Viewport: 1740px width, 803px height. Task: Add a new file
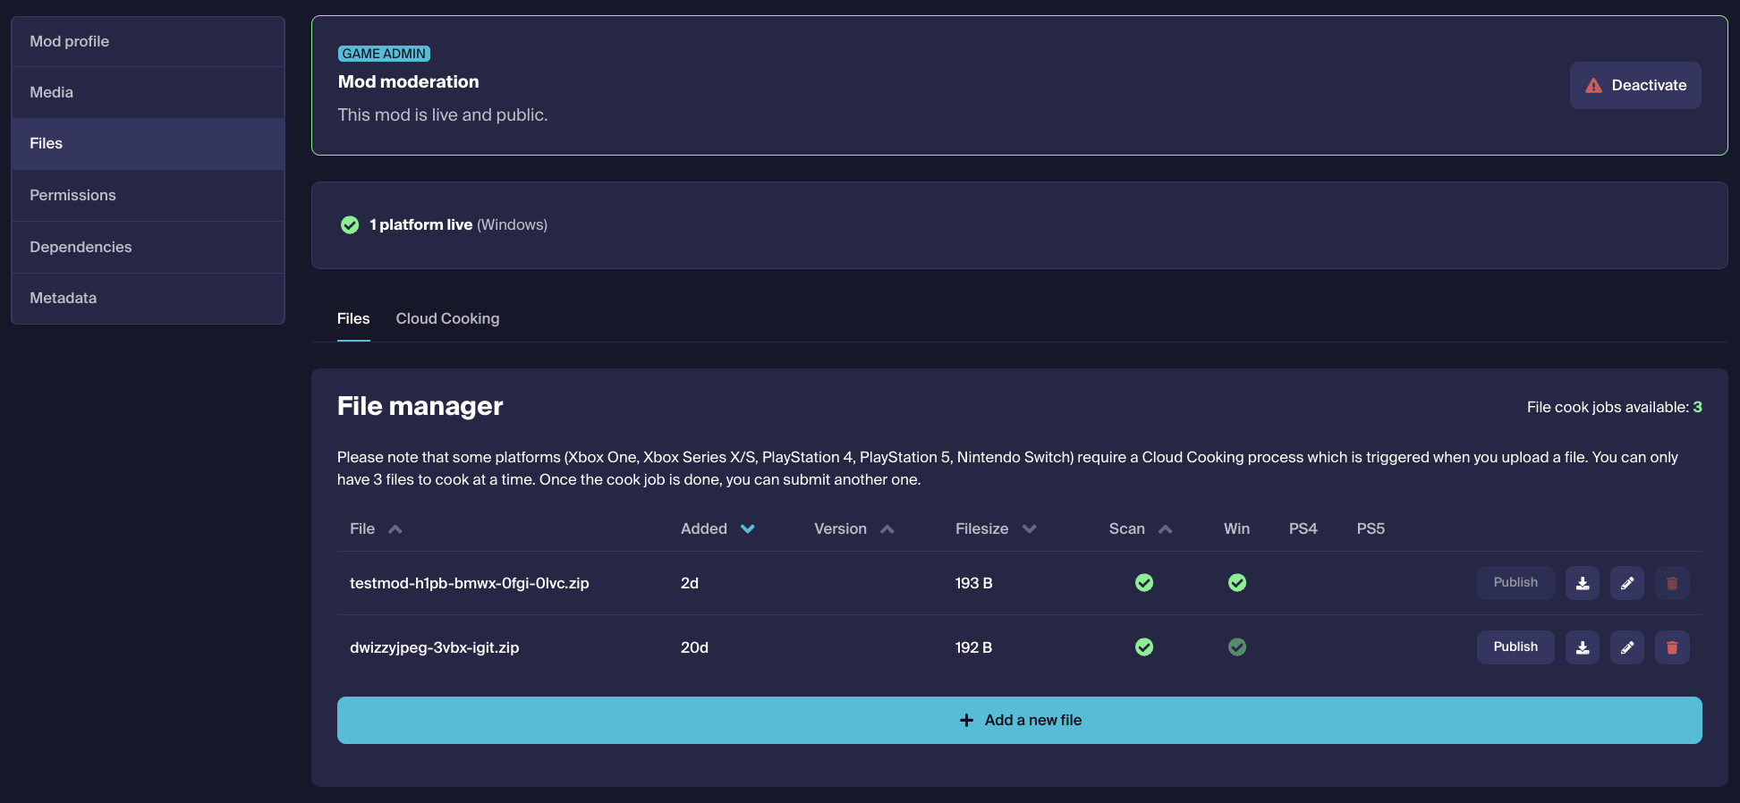1019,720
